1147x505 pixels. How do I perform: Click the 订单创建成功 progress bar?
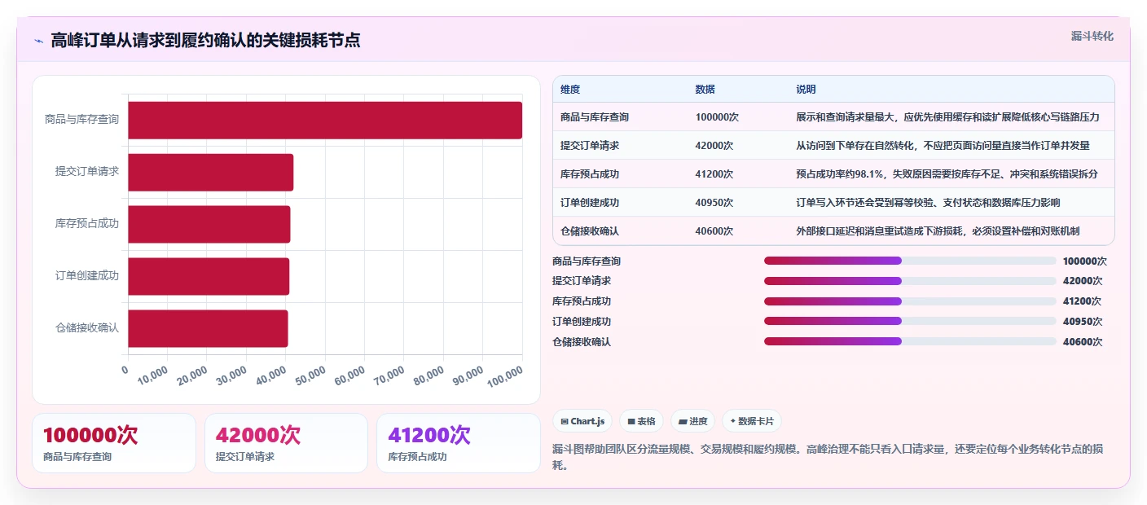[910, 321]
